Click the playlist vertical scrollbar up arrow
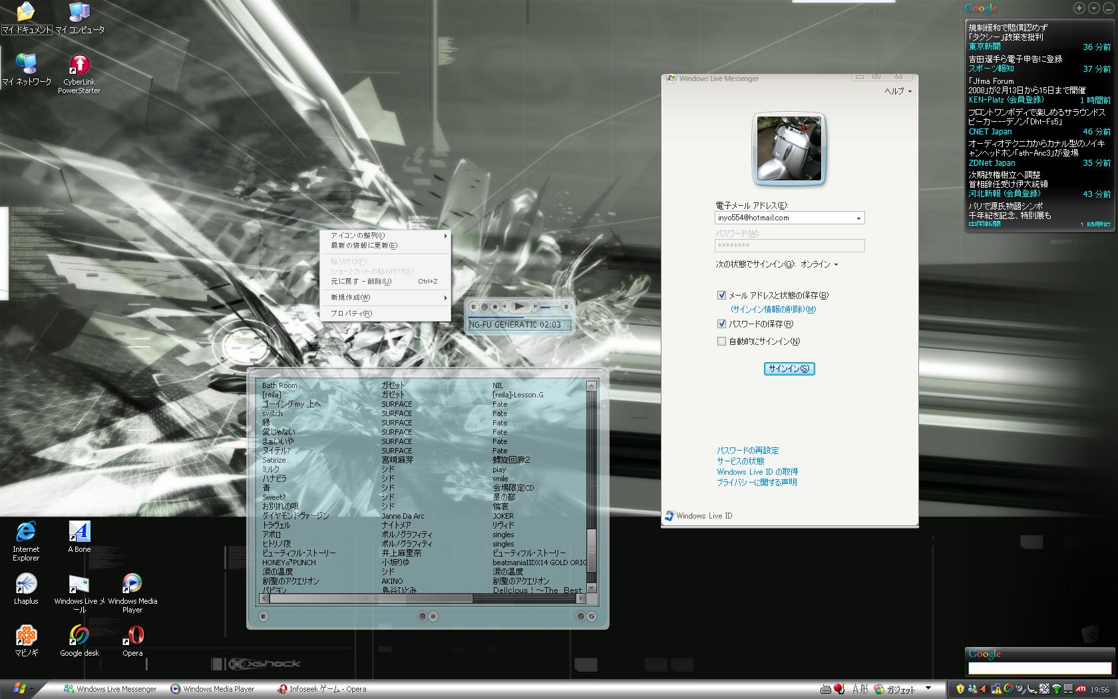 [591, 386]
